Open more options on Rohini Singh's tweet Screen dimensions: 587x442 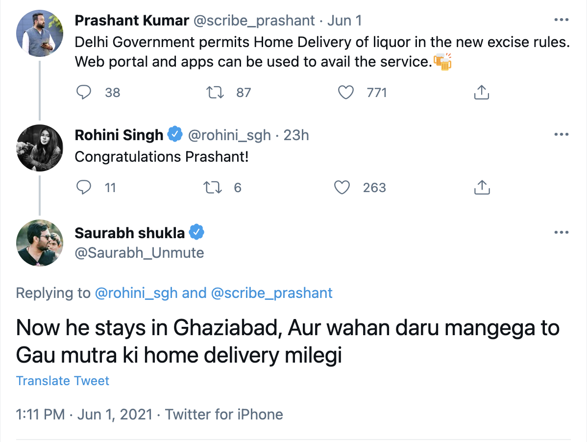click(x=561, y=135)
